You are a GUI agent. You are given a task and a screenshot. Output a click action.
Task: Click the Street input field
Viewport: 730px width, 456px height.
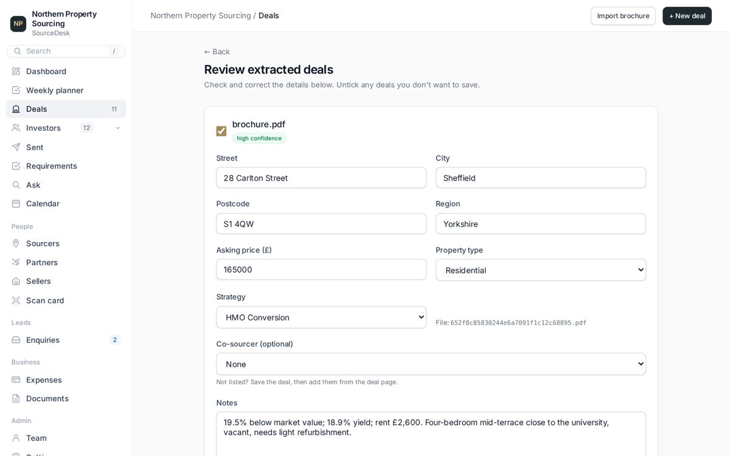(x=321, y=178)
